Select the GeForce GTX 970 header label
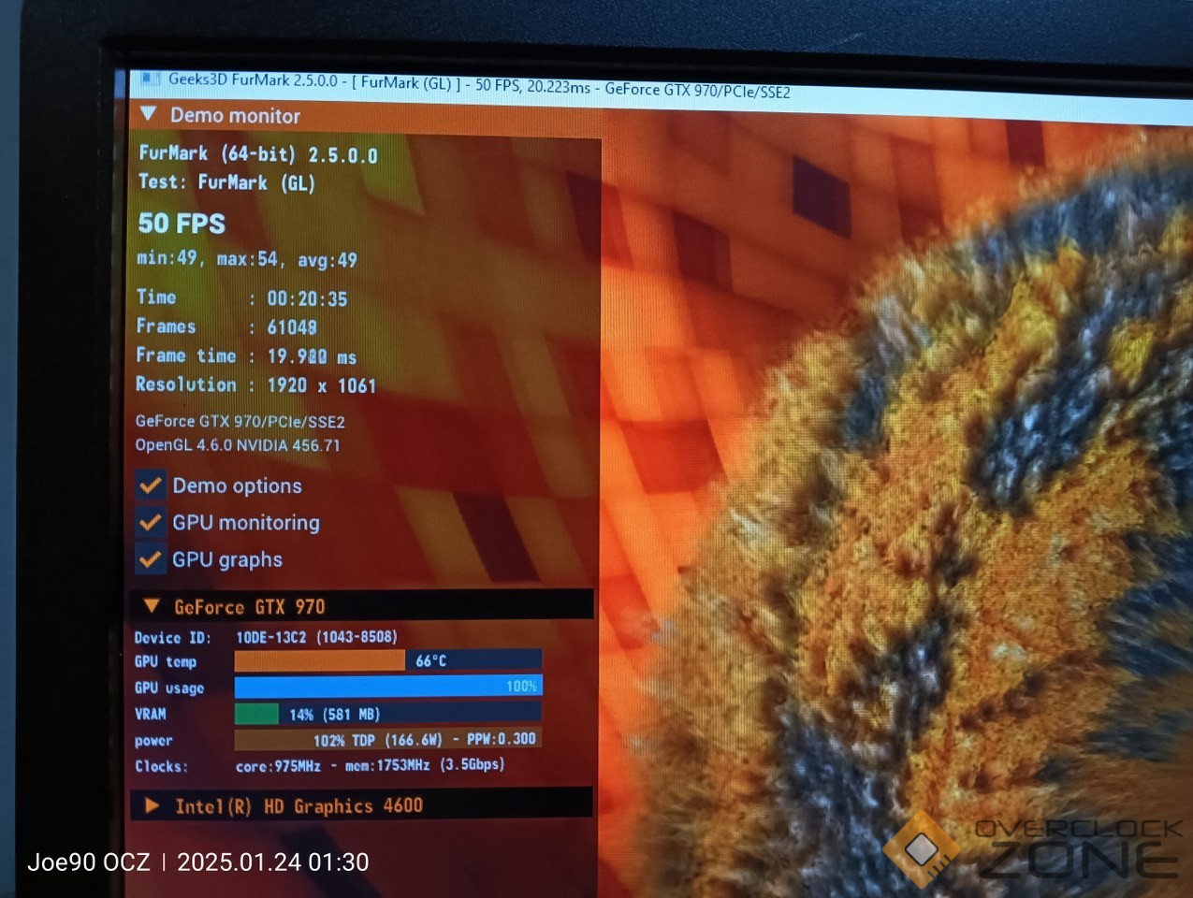The image size is (1193, 898). point(250,607)
